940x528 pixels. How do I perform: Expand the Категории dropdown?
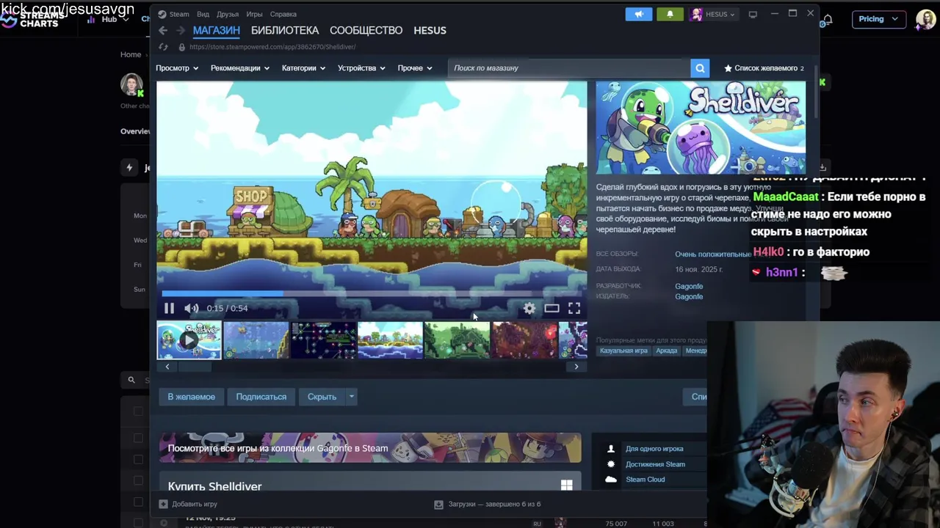[303, 68]
